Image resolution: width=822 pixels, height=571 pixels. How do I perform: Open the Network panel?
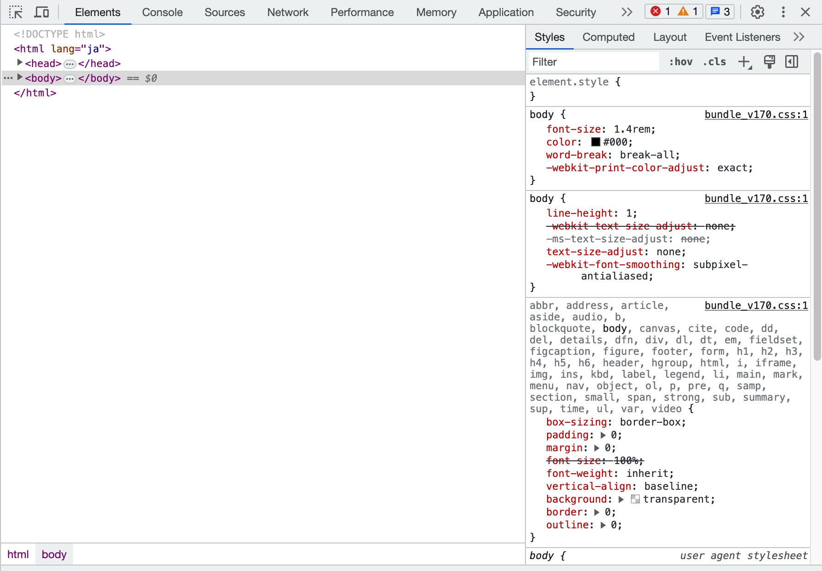(287, 12)
